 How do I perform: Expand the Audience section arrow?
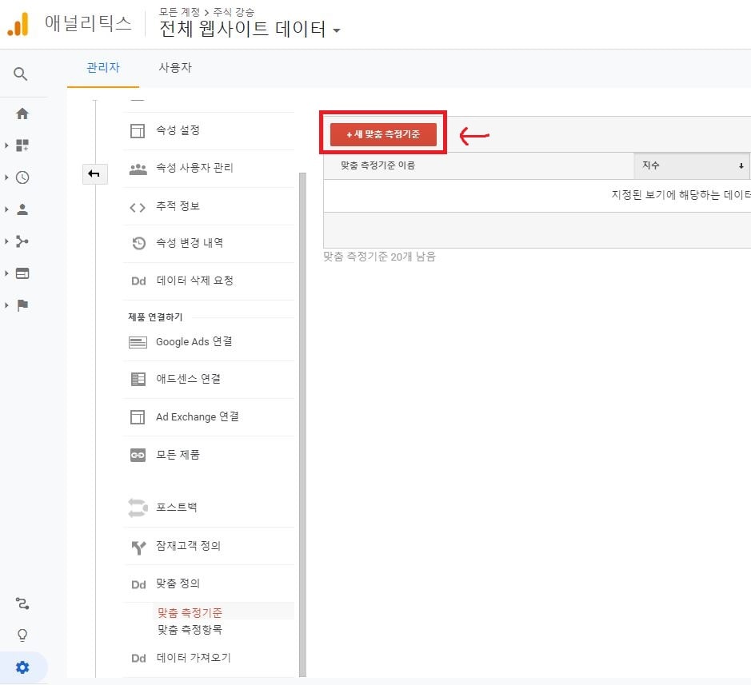[6, 209]
